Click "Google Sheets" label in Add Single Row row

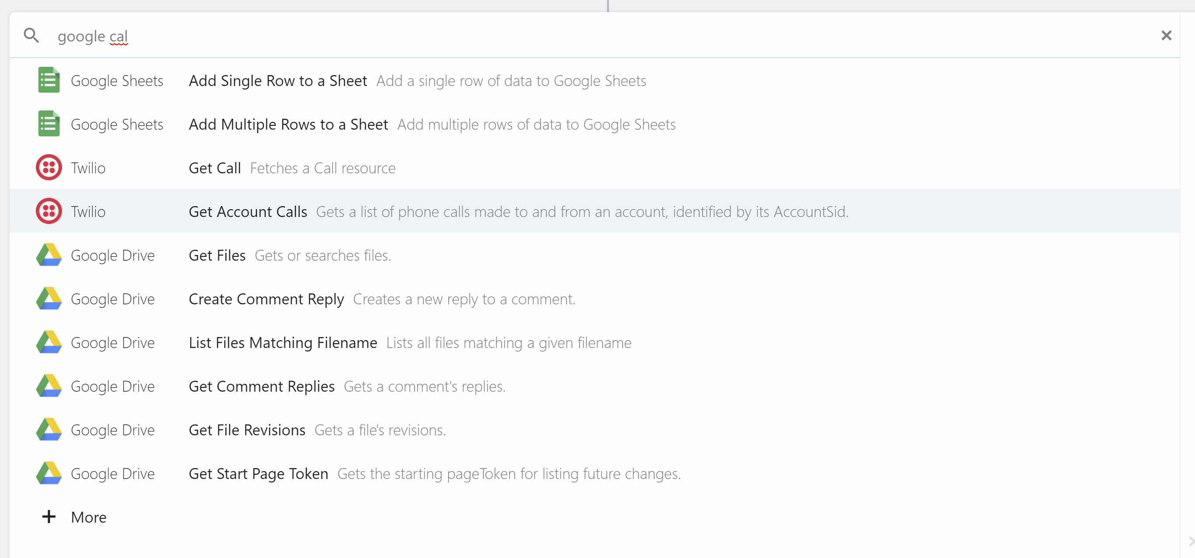(117, 81)
